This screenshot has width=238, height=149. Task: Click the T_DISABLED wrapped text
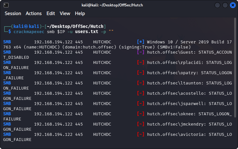point(16,57)
